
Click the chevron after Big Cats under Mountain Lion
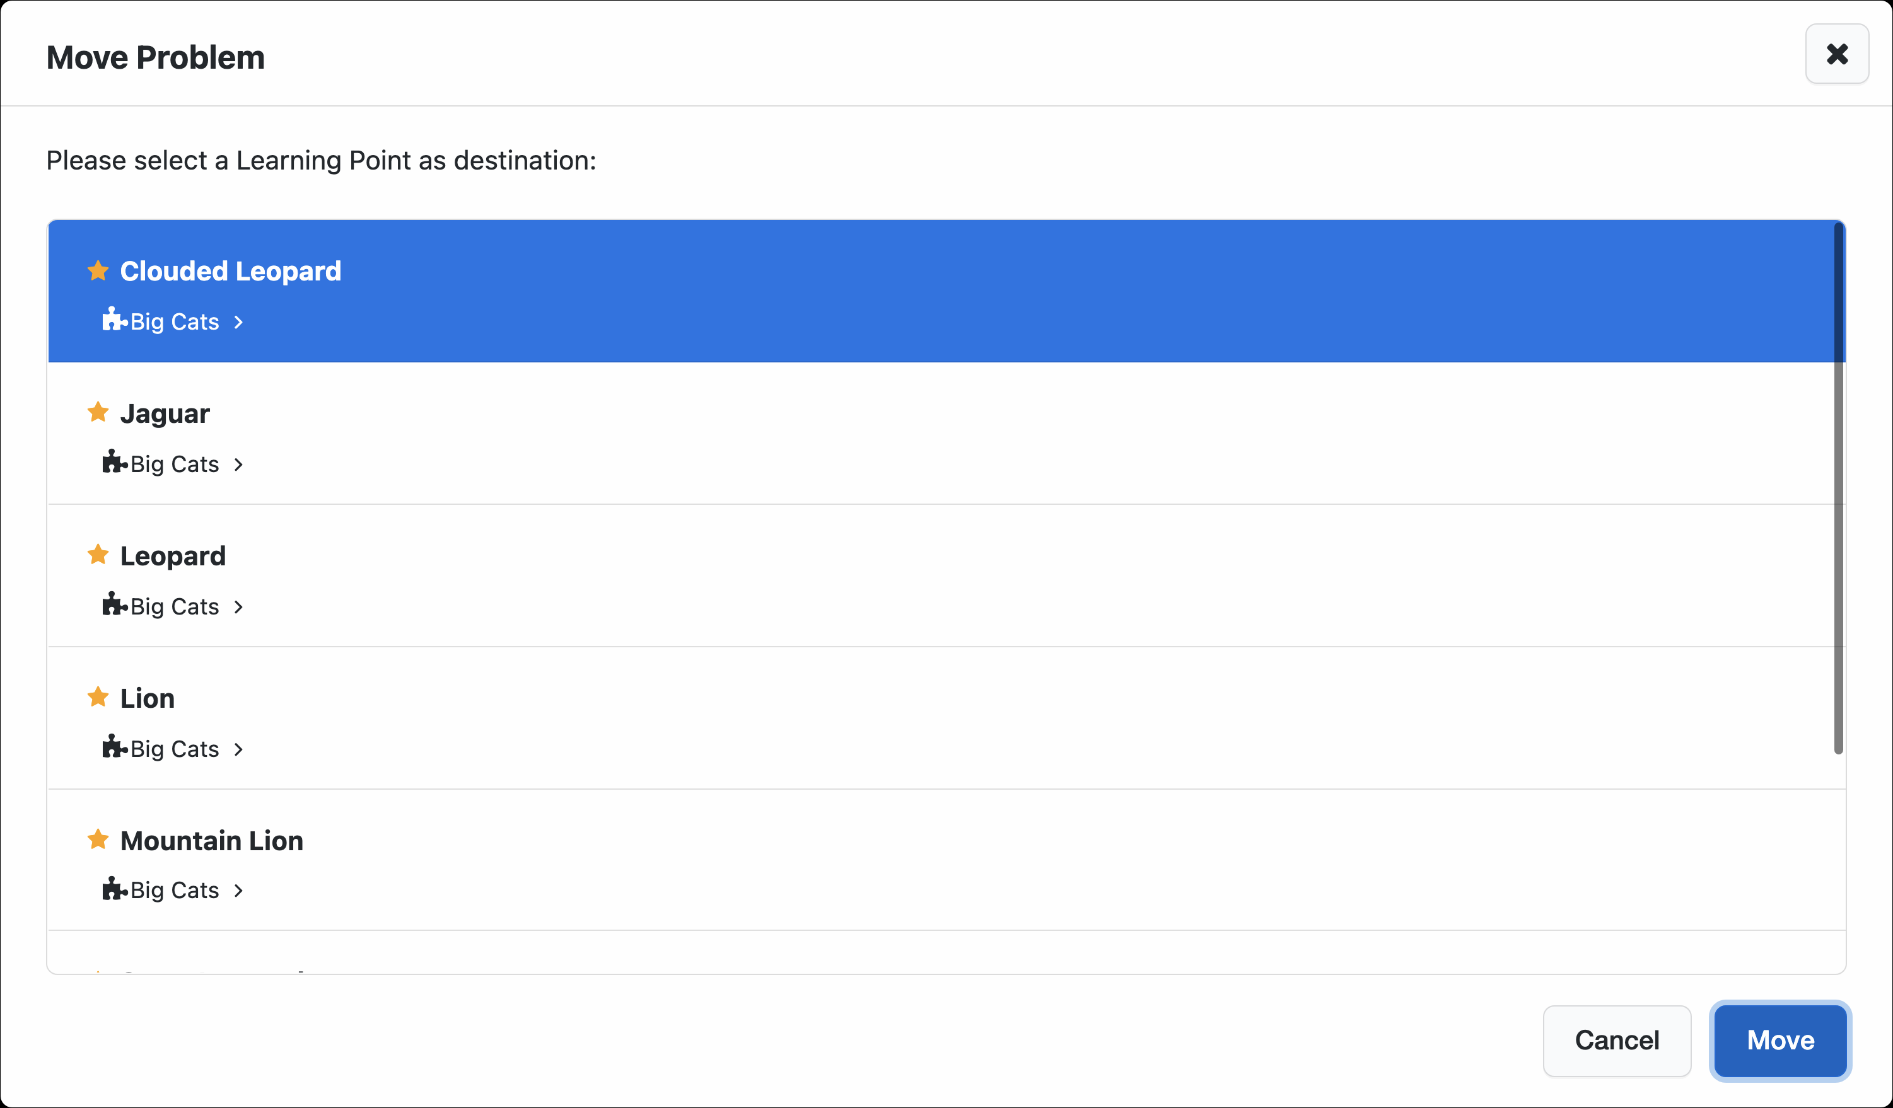point(239,891)
